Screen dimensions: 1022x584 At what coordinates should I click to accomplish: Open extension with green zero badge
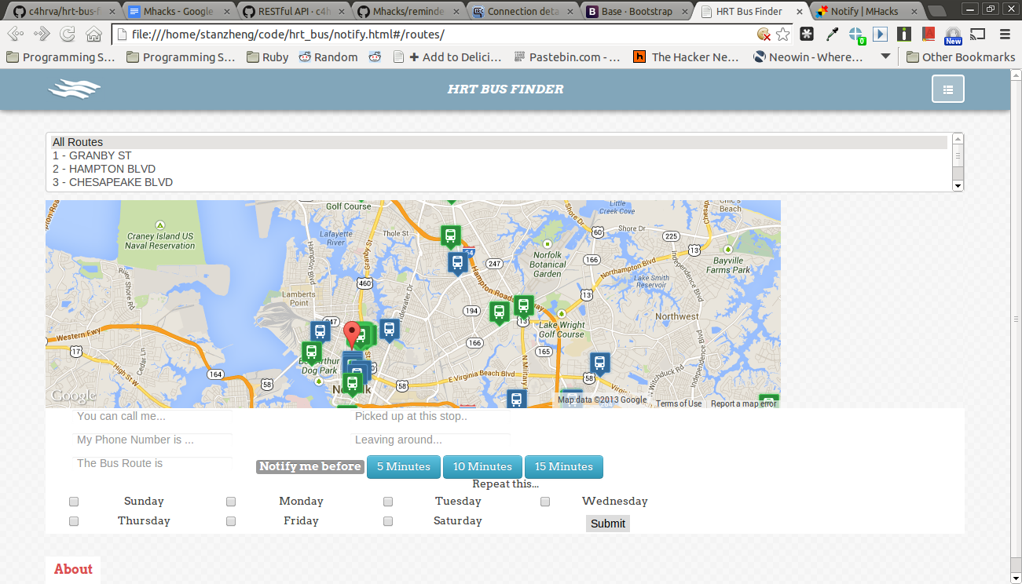point(856,35)
